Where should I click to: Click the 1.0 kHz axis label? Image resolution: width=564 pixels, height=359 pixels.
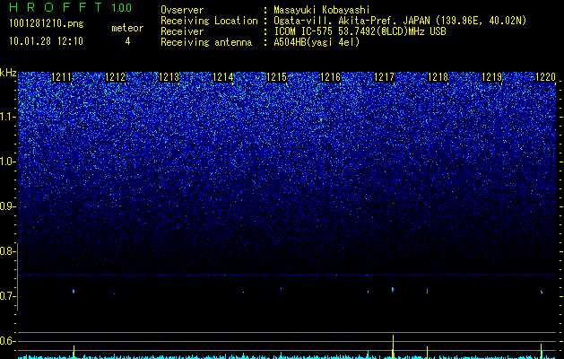[7, 162]
